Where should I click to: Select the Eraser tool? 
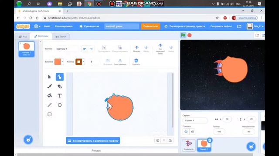pyautogui.click(x=60, y=86)
